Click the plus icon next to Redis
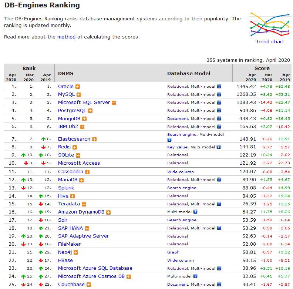Viewport: 293px width, 289px height. (x=75, y=147)
